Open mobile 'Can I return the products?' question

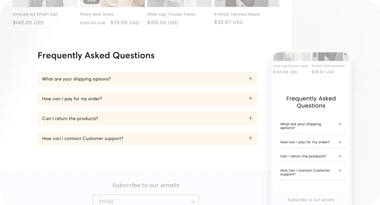point(311,157)
